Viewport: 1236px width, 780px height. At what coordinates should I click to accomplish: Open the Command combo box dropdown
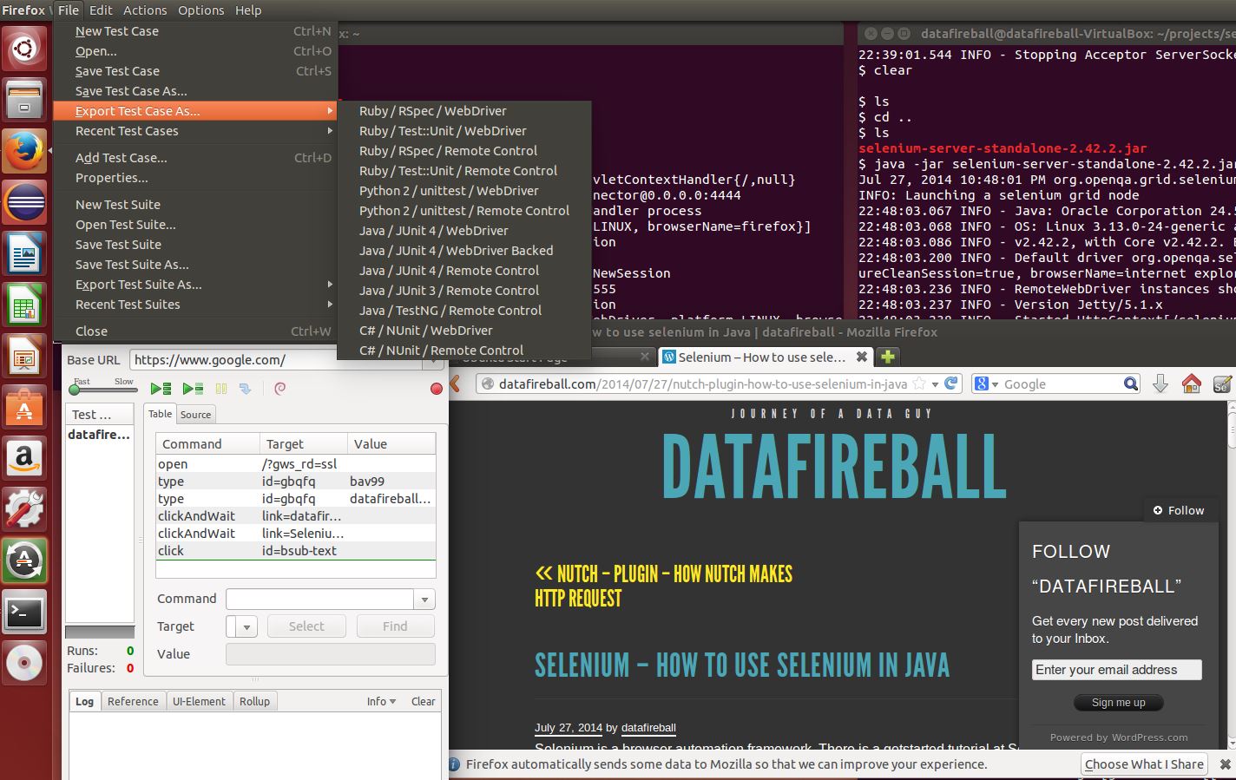424,600
